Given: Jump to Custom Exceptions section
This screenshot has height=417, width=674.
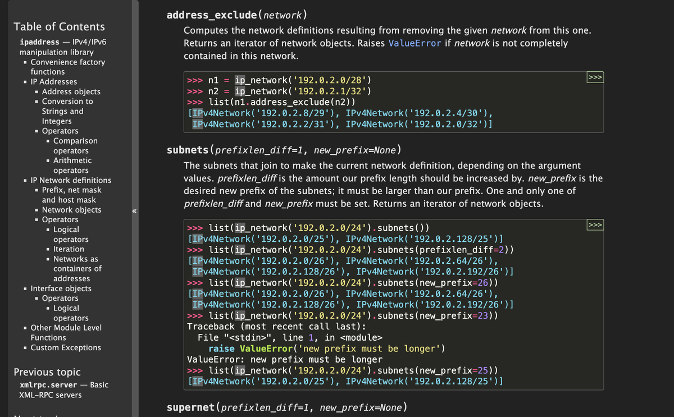Looking at the screenshot, I should pos(66,347).
